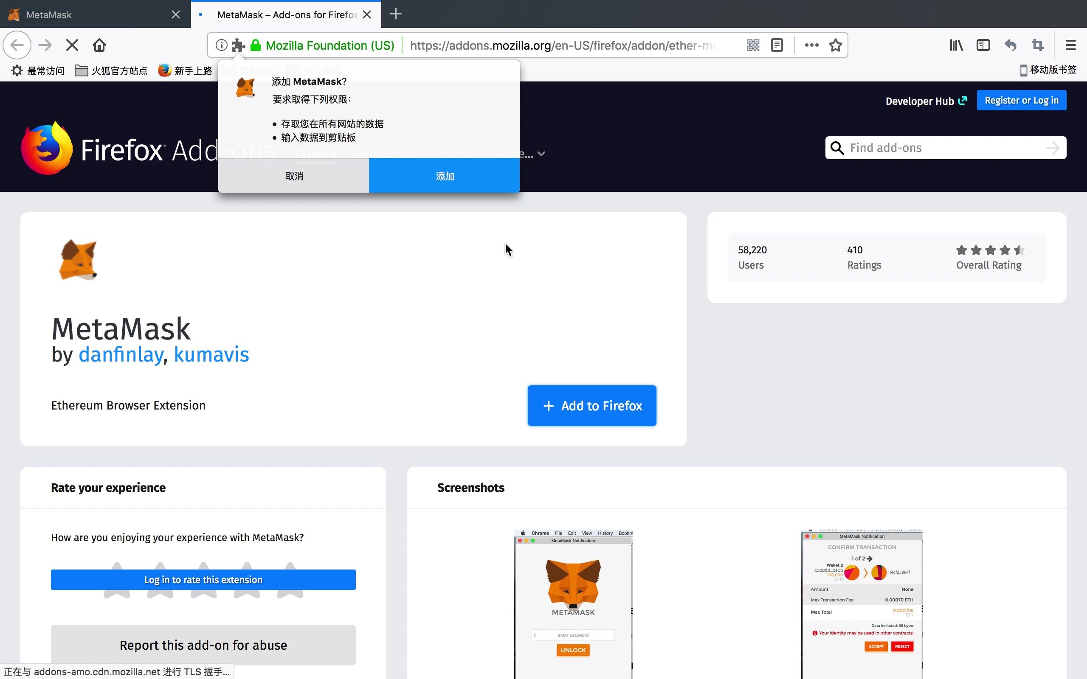Expand the browser tab options menu

point(395,14)
